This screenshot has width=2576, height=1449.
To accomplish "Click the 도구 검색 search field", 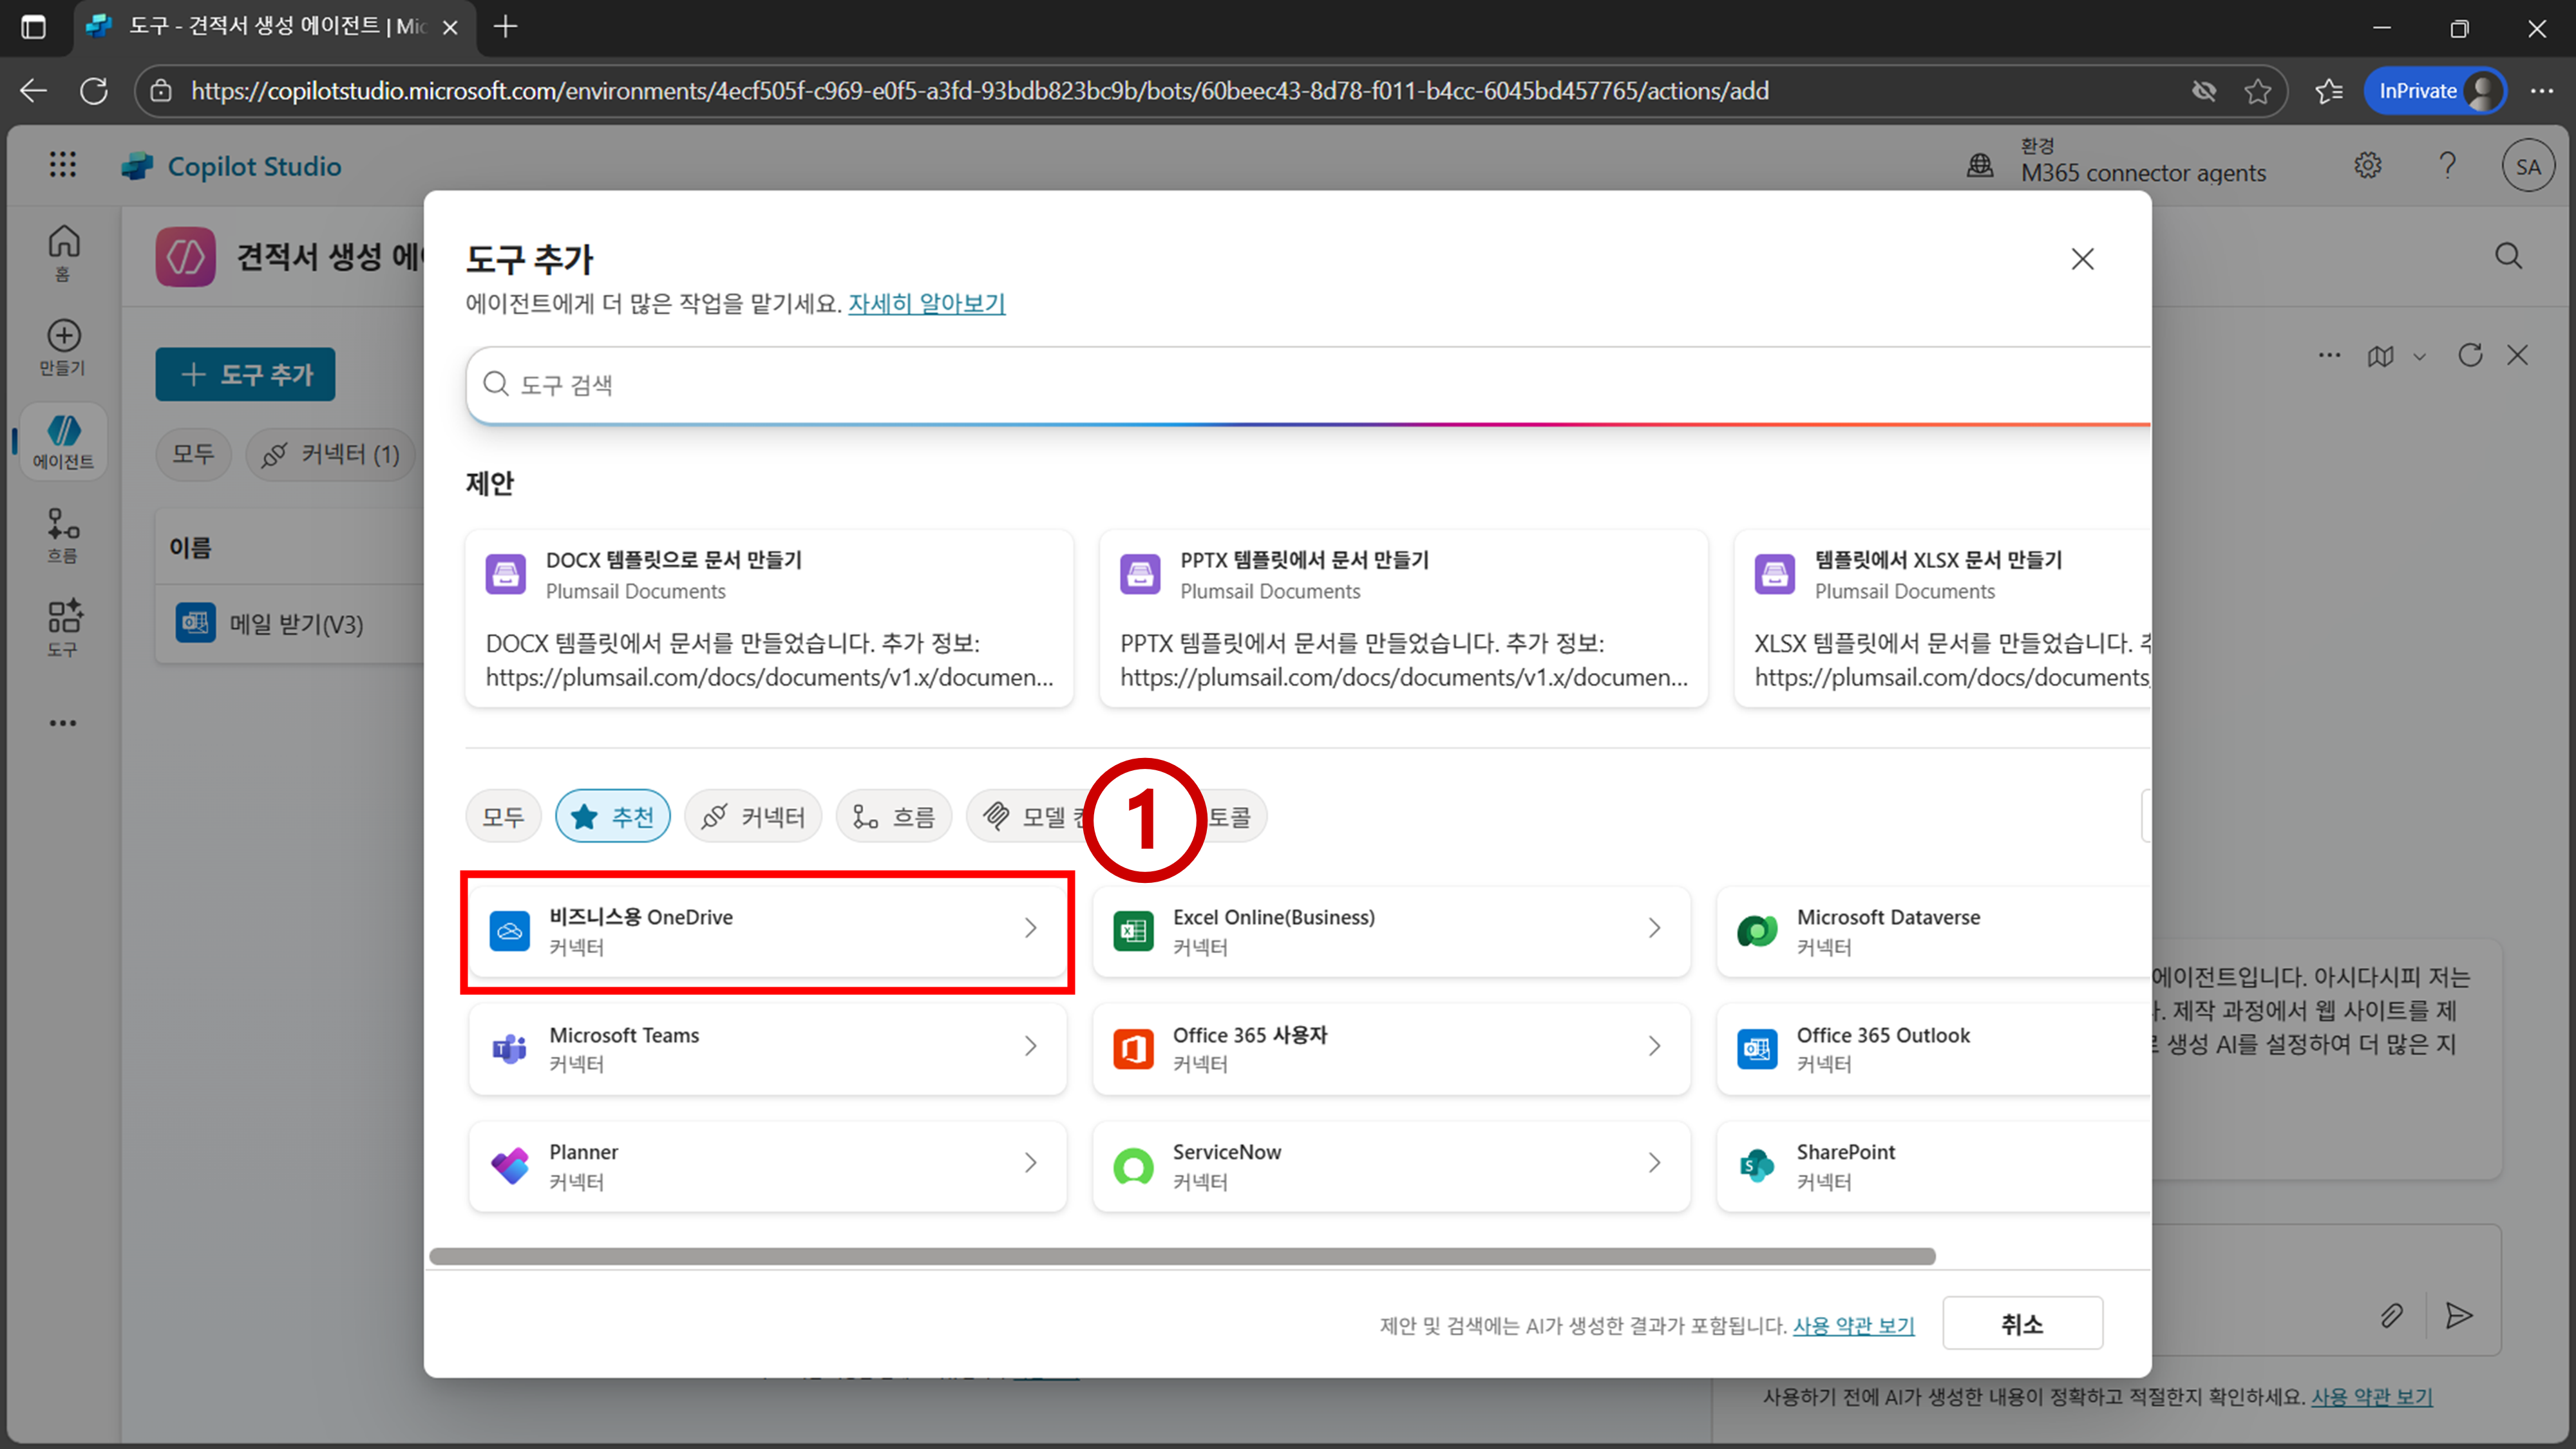I will [x=1300, y=385].
